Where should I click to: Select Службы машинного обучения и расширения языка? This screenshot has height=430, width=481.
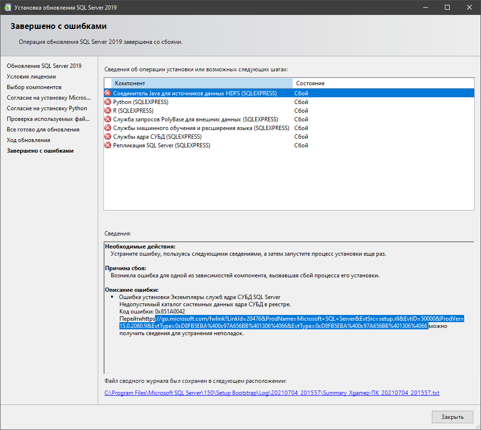pos(289,128)
